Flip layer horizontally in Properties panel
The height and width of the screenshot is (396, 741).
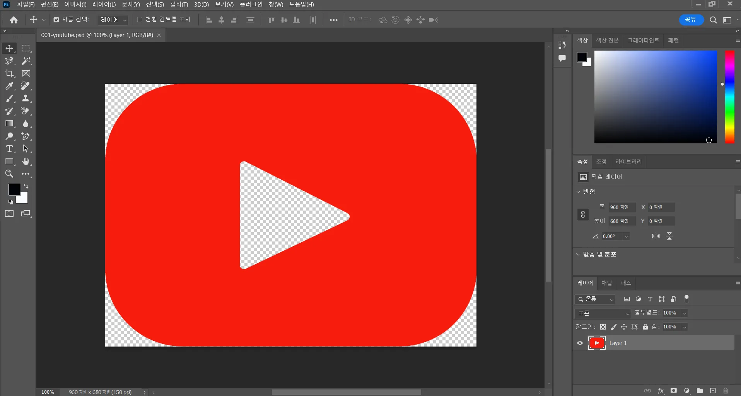[x=656, y=236]
